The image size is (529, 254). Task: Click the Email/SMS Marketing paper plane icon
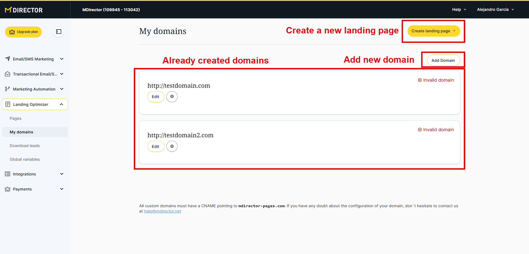(x=8, y=59)
